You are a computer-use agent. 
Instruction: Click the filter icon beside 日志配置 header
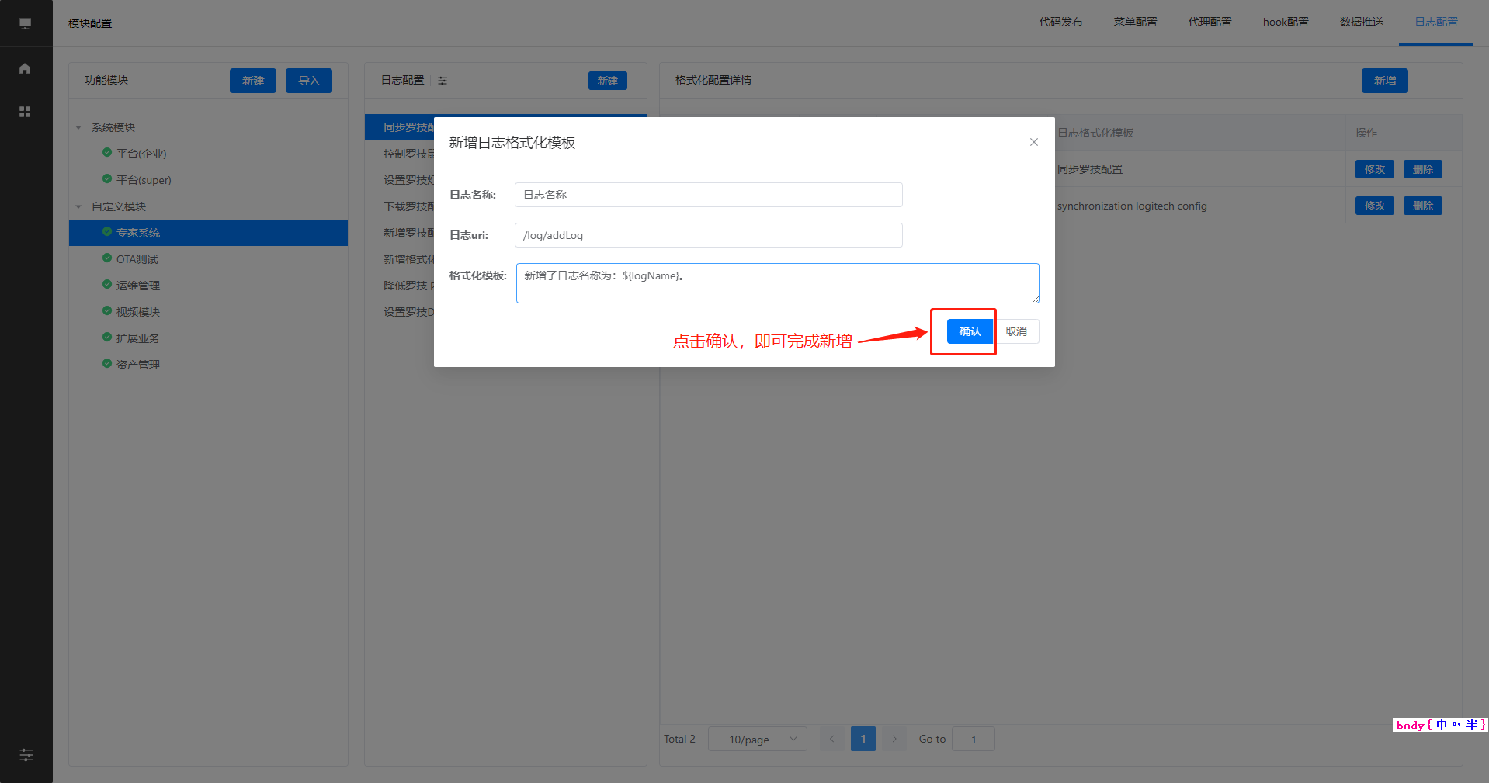coord(443,81)
